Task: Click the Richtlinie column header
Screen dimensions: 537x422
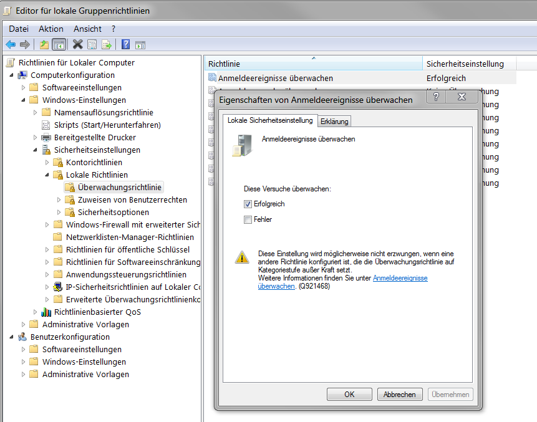Action: pyautogui.click(x=312, y=64)
